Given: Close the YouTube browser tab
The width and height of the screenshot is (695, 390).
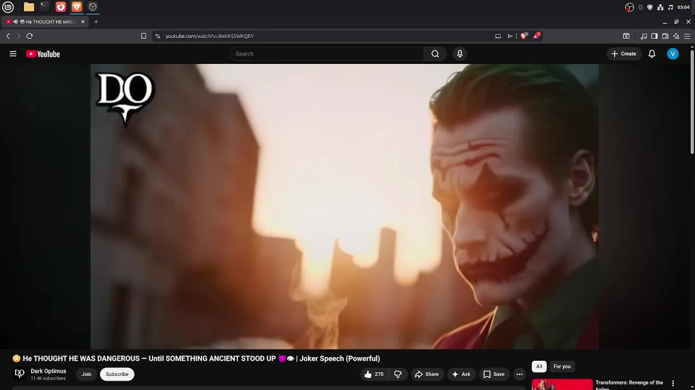Looking at the screenshot, I should tap(83, 22).
